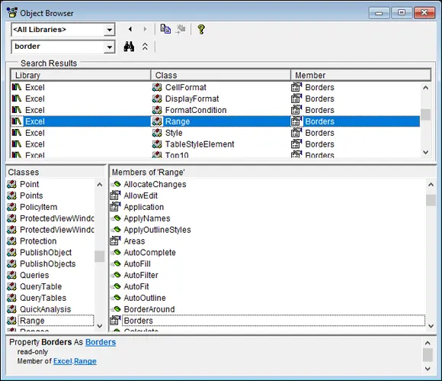Image resolution: width=442 pixels, height=381 pixels.
Task: Open the All Libraries dropdown
Action: (x=109, y=29)
